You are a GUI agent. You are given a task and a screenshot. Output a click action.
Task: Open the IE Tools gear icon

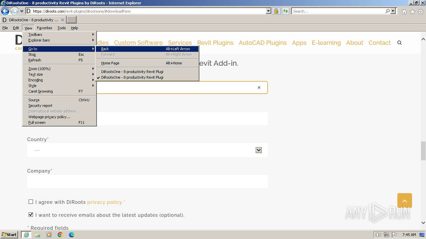pos(421,12)
